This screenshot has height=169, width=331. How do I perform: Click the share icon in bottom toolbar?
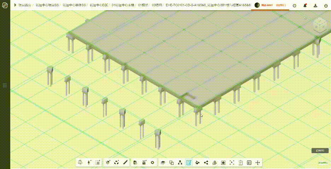(206, 163)
